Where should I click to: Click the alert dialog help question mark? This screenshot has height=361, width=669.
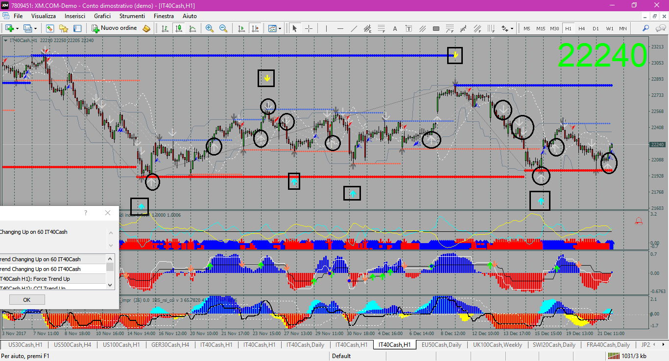(x=86, y=213)
